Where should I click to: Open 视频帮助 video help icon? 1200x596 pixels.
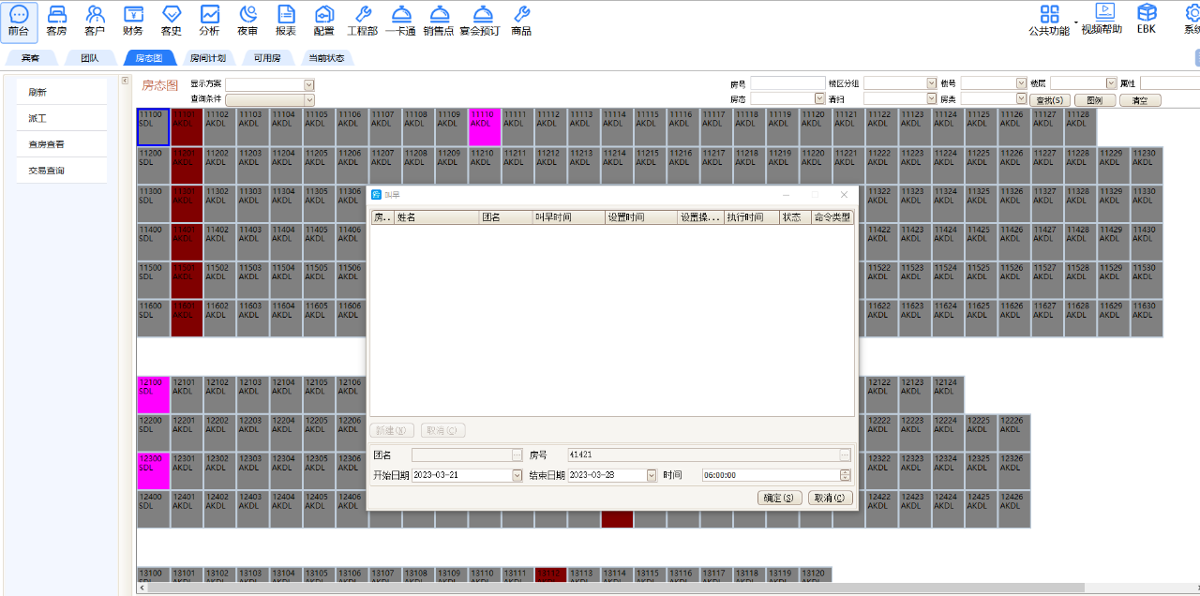[x=1102, y=19]
